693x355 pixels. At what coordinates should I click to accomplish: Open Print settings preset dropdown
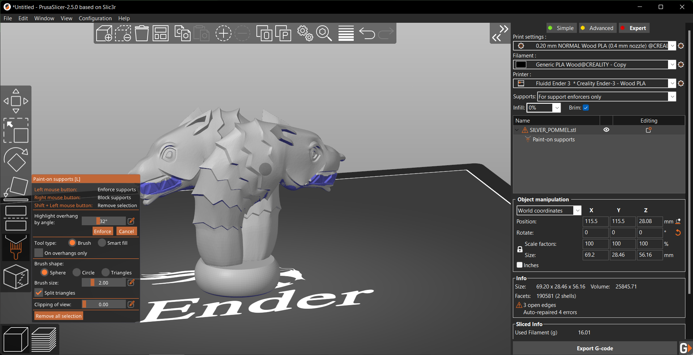coord(672,46)
